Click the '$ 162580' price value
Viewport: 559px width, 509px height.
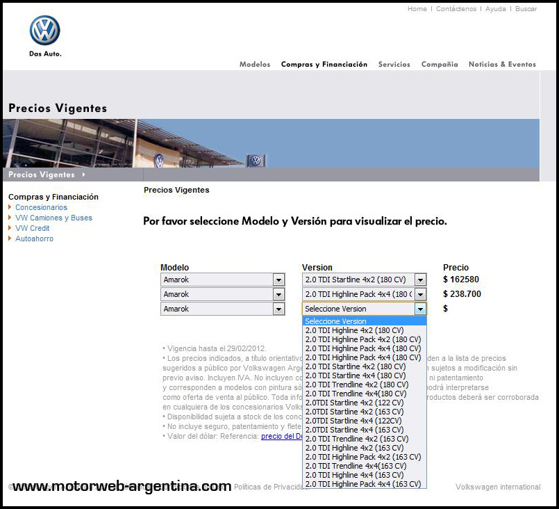461,280
